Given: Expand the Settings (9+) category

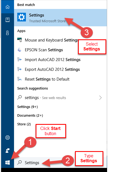Looking at the screenshot, I should 28,107.
